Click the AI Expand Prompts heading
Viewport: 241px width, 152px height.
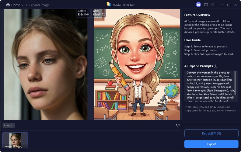coord(198,66)
